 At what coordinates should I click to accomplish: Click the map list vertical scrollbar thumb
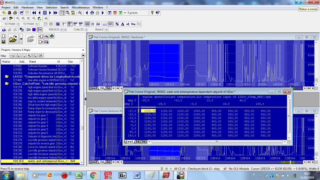click(82, 128)
